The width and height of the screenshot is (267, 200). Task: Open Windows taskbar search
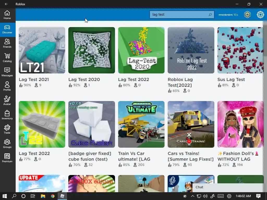point(14,196)
